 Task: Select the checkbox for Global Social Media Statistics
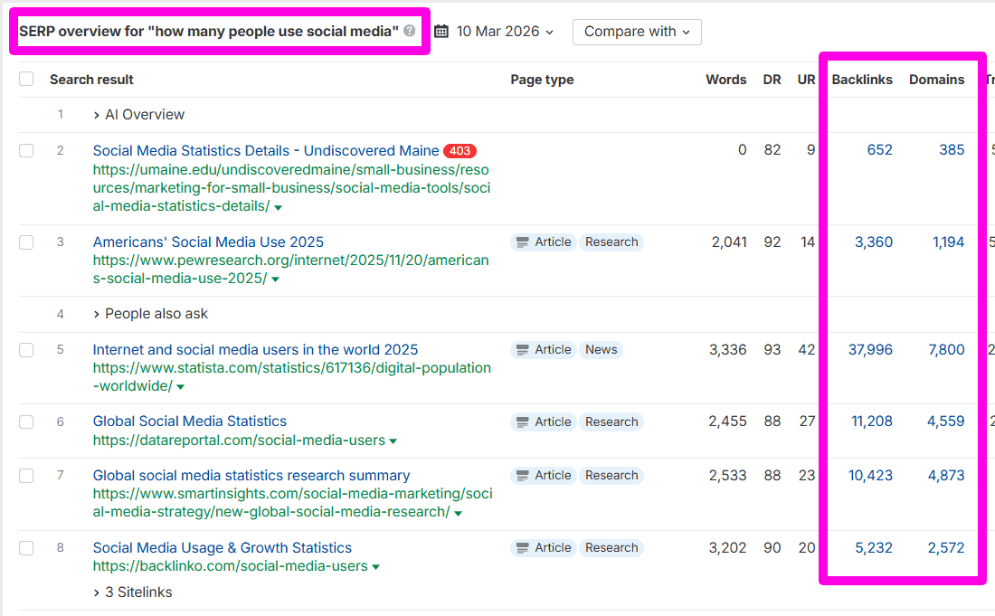[x=26, y=422]
